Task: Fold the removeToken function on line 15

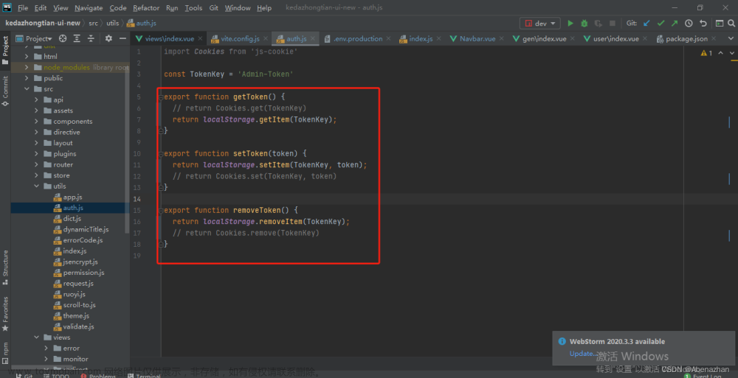Action: coord(160,211)
